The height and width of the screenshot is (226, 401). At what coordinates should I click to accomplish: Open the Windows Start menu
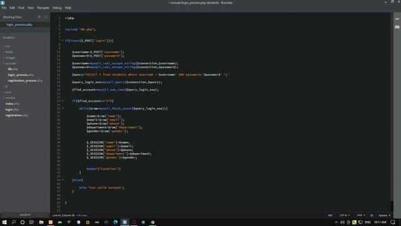tap(4, 222)
